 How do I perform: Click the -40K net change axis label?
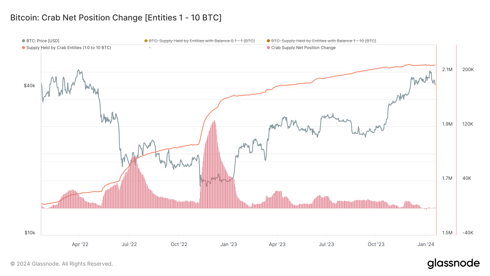pos(468,233)
